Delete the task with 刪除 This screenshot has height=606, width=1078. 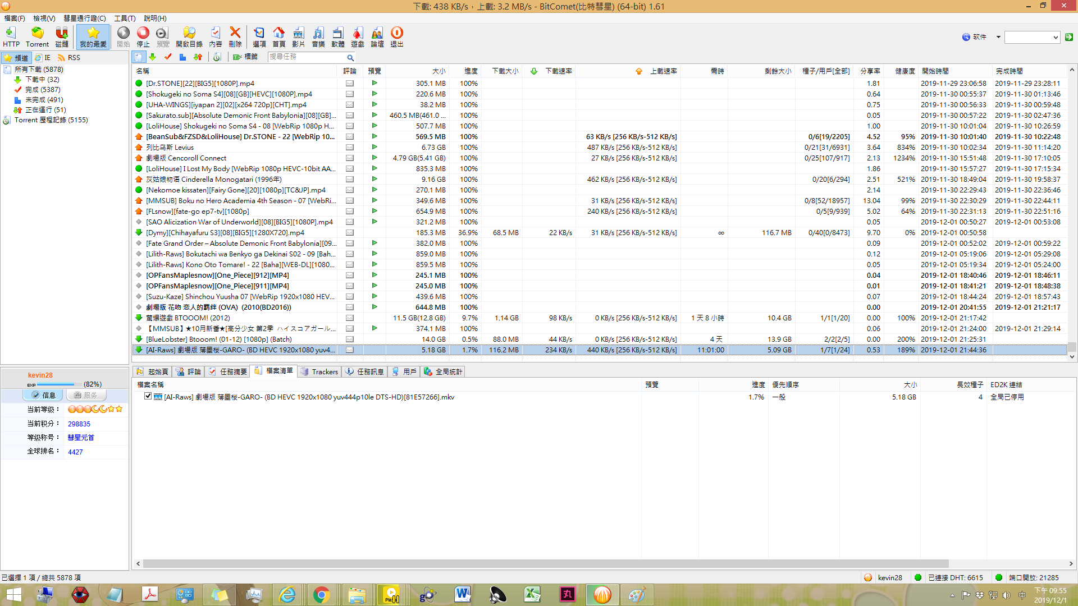(235, 36)
